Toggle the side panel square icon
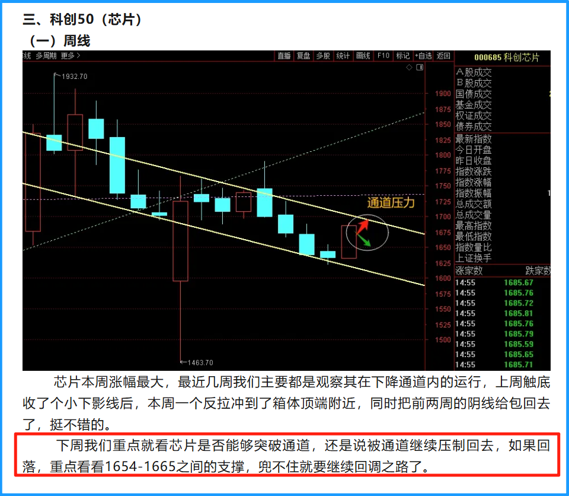Image resolution: width=569 pixels, height=496 pixels. (x=420, y=67)
